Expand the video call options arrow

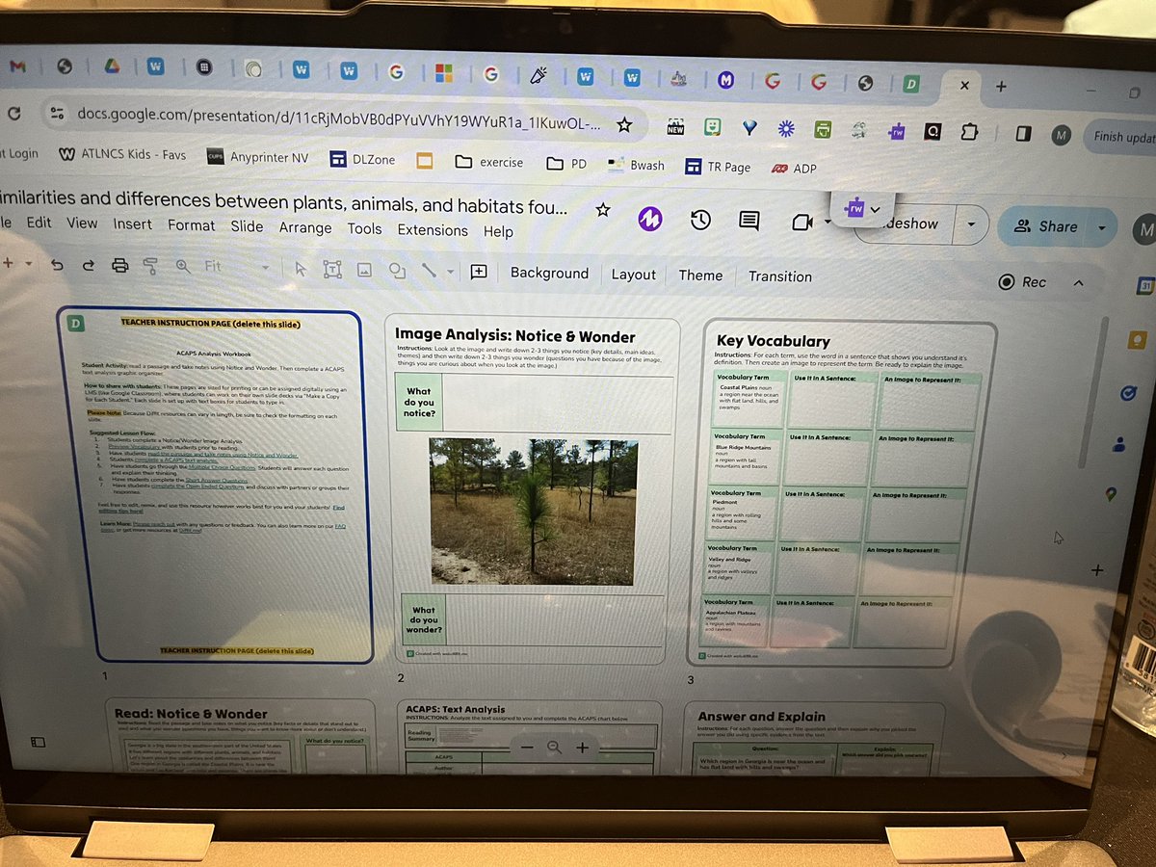[x=828, y=223]
